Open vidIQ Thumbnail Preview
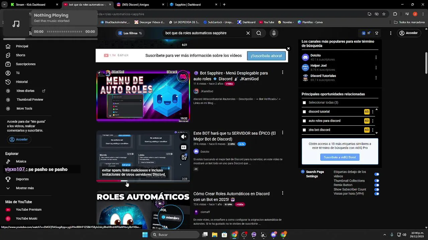The image size is (428, 240). pyautogui.click(x=30, y=100)
